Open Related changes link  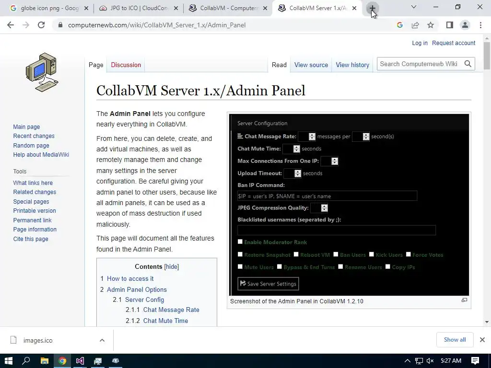tap(35, 192)
